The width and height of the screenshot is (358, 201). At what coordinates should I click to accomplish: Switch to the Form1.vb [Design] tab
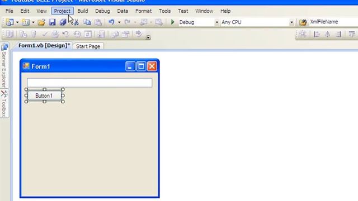click(x=44, y=46)
